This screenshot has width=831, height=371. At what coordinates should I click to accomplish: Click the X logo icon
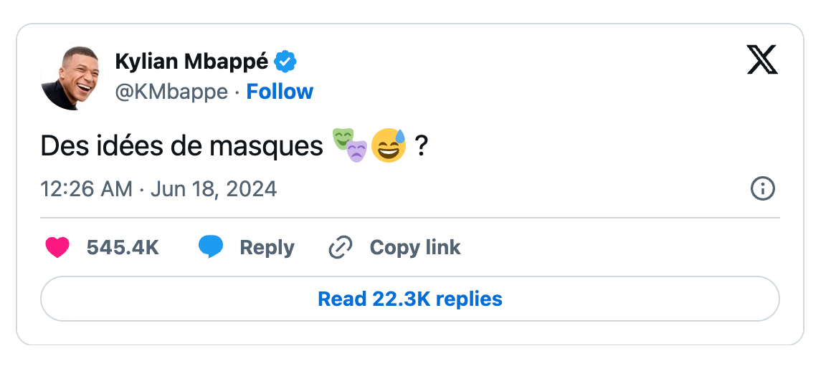coord(761,60)
